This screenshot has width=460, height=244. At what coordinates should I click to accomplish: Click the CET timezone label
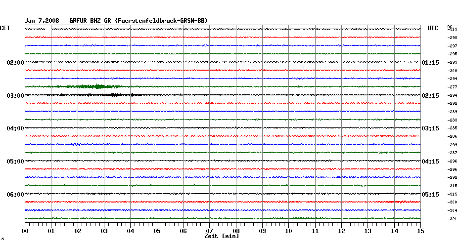[x=5, y=28]
